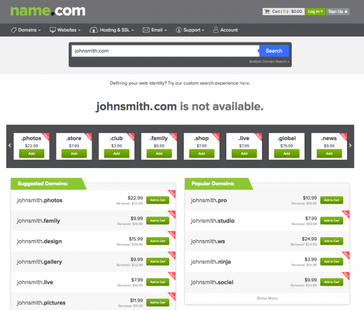Add johnsmith.studio to cart

pyautogui.click(x=332, y=221)
